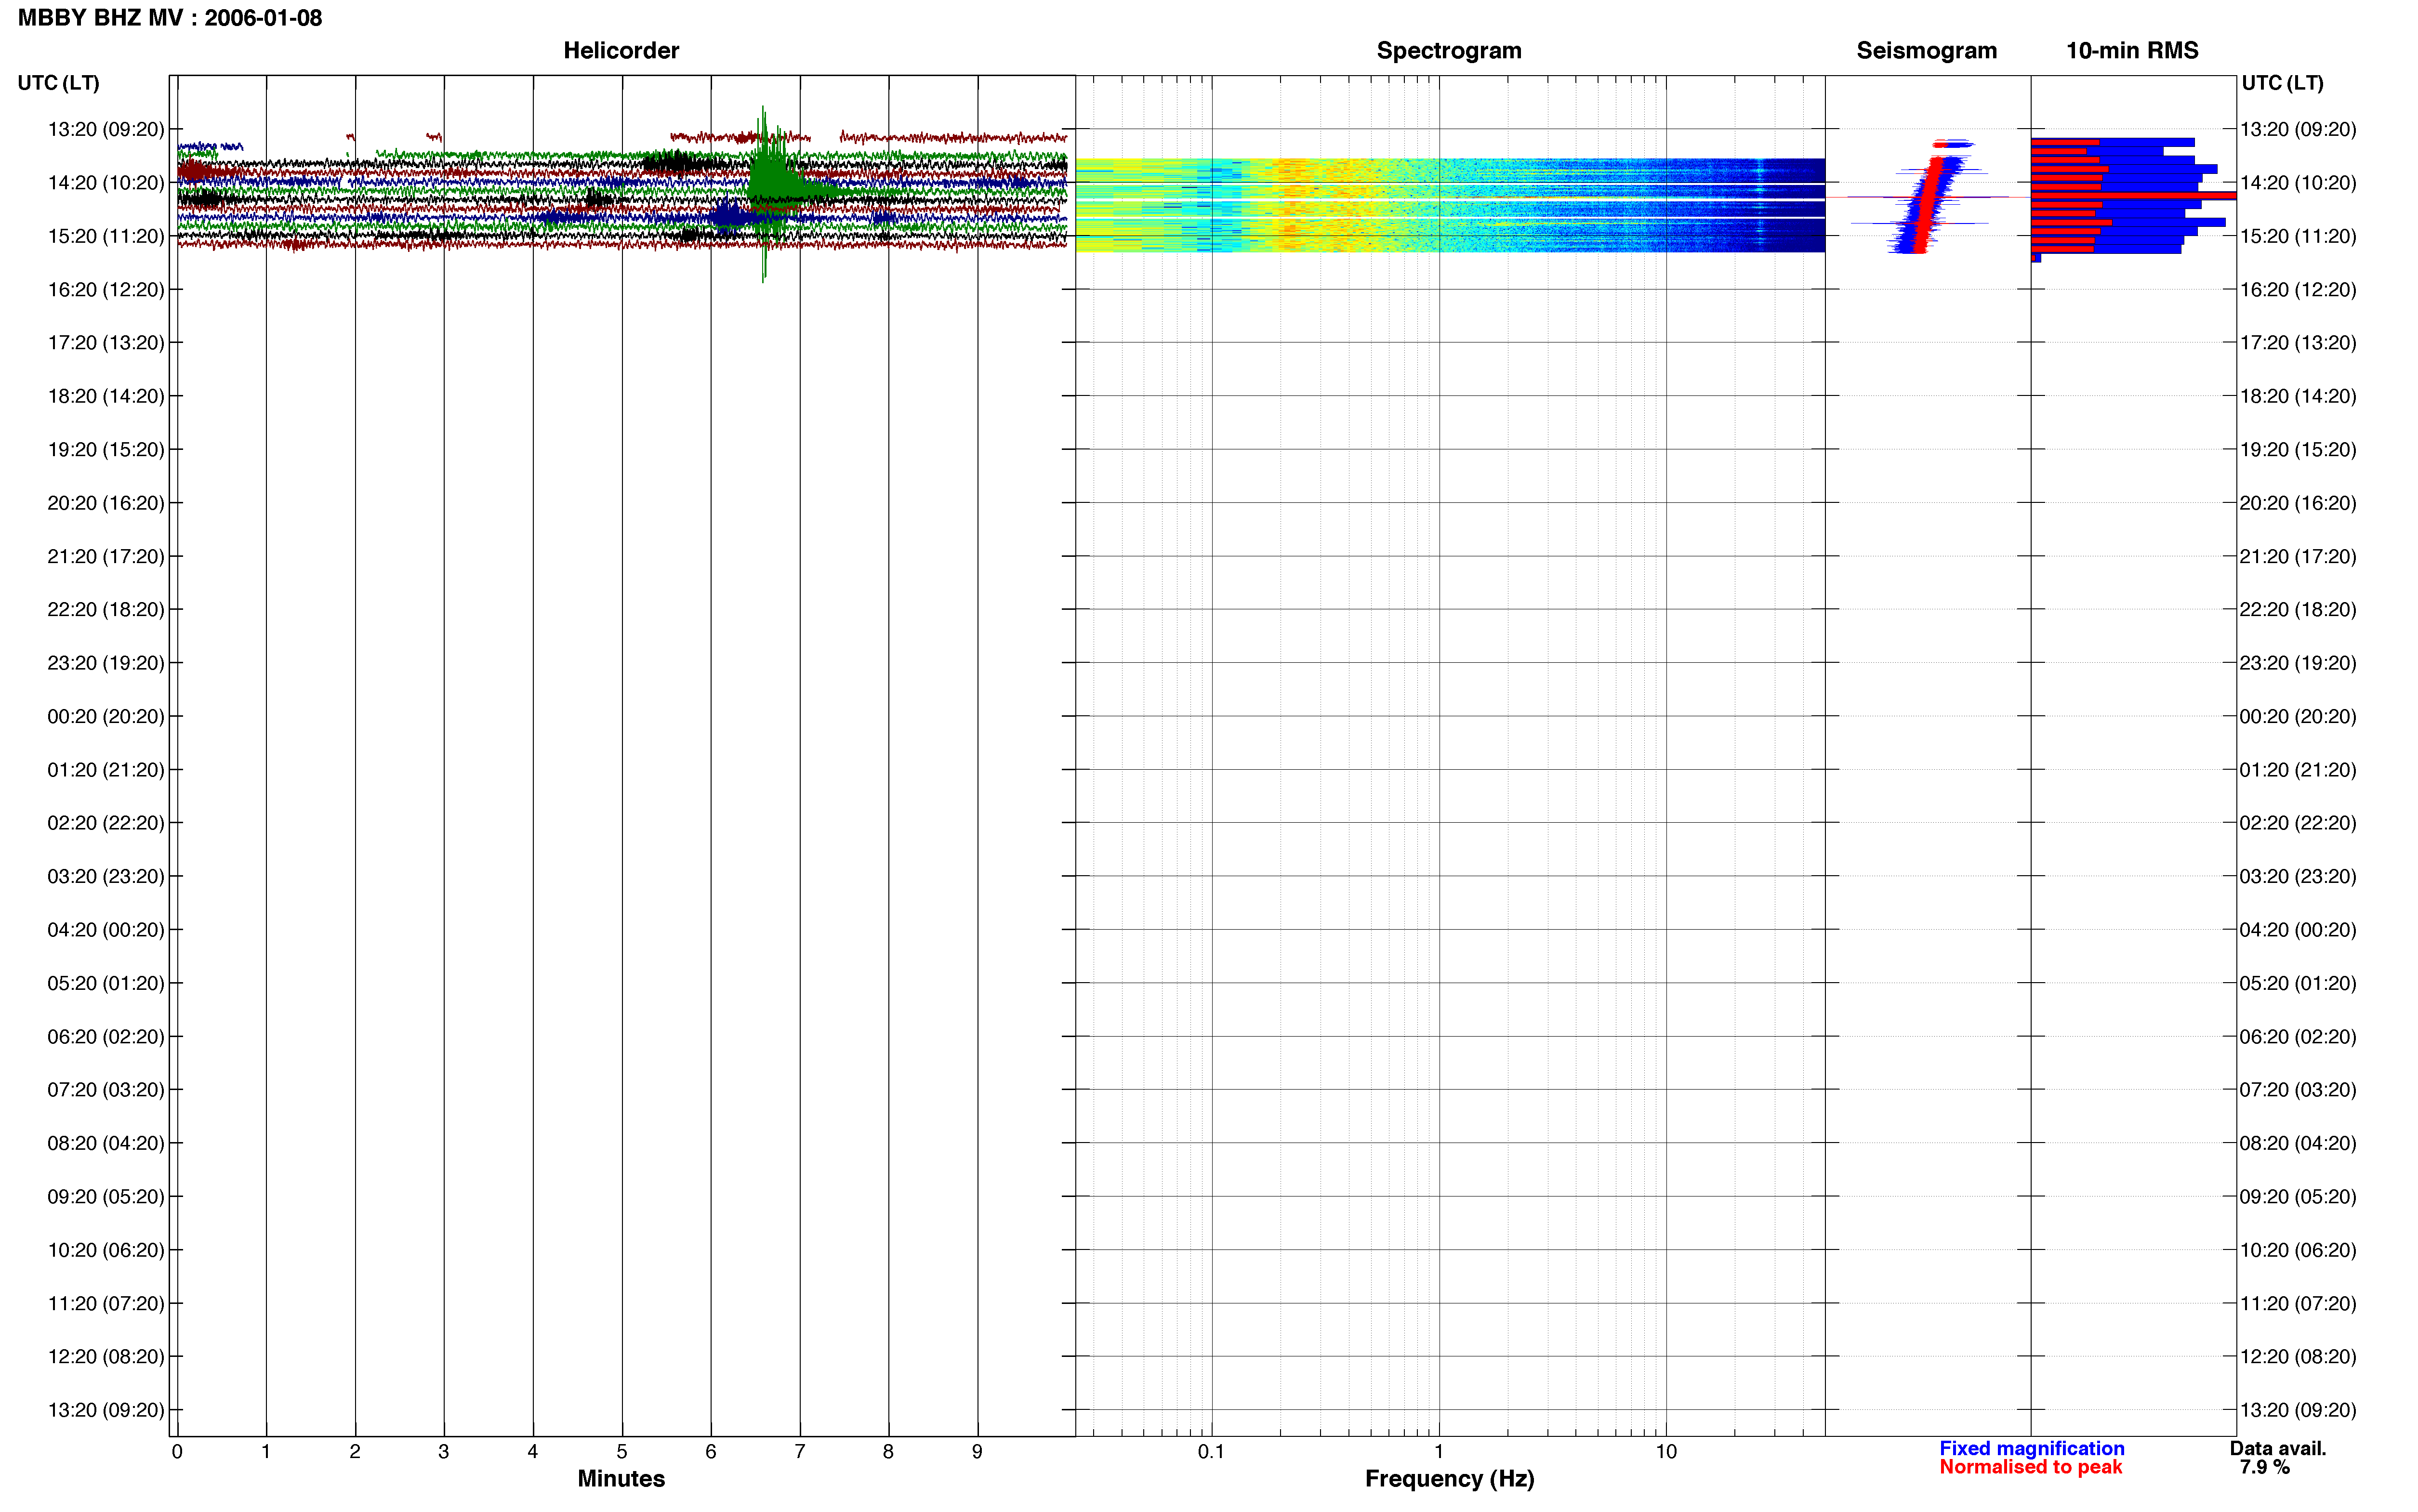2418x1512 pixels.
Task: Click the left '18:20 (14:20)' time label
Action: click(106, 396)
